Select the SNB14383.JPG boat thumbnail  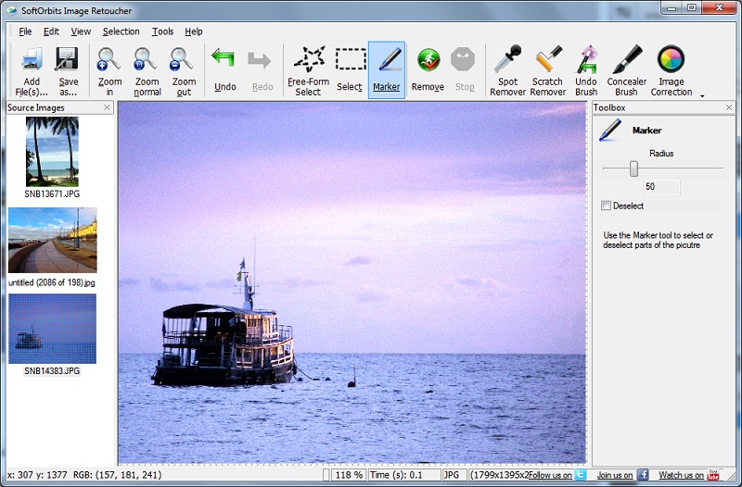point(52,329)
